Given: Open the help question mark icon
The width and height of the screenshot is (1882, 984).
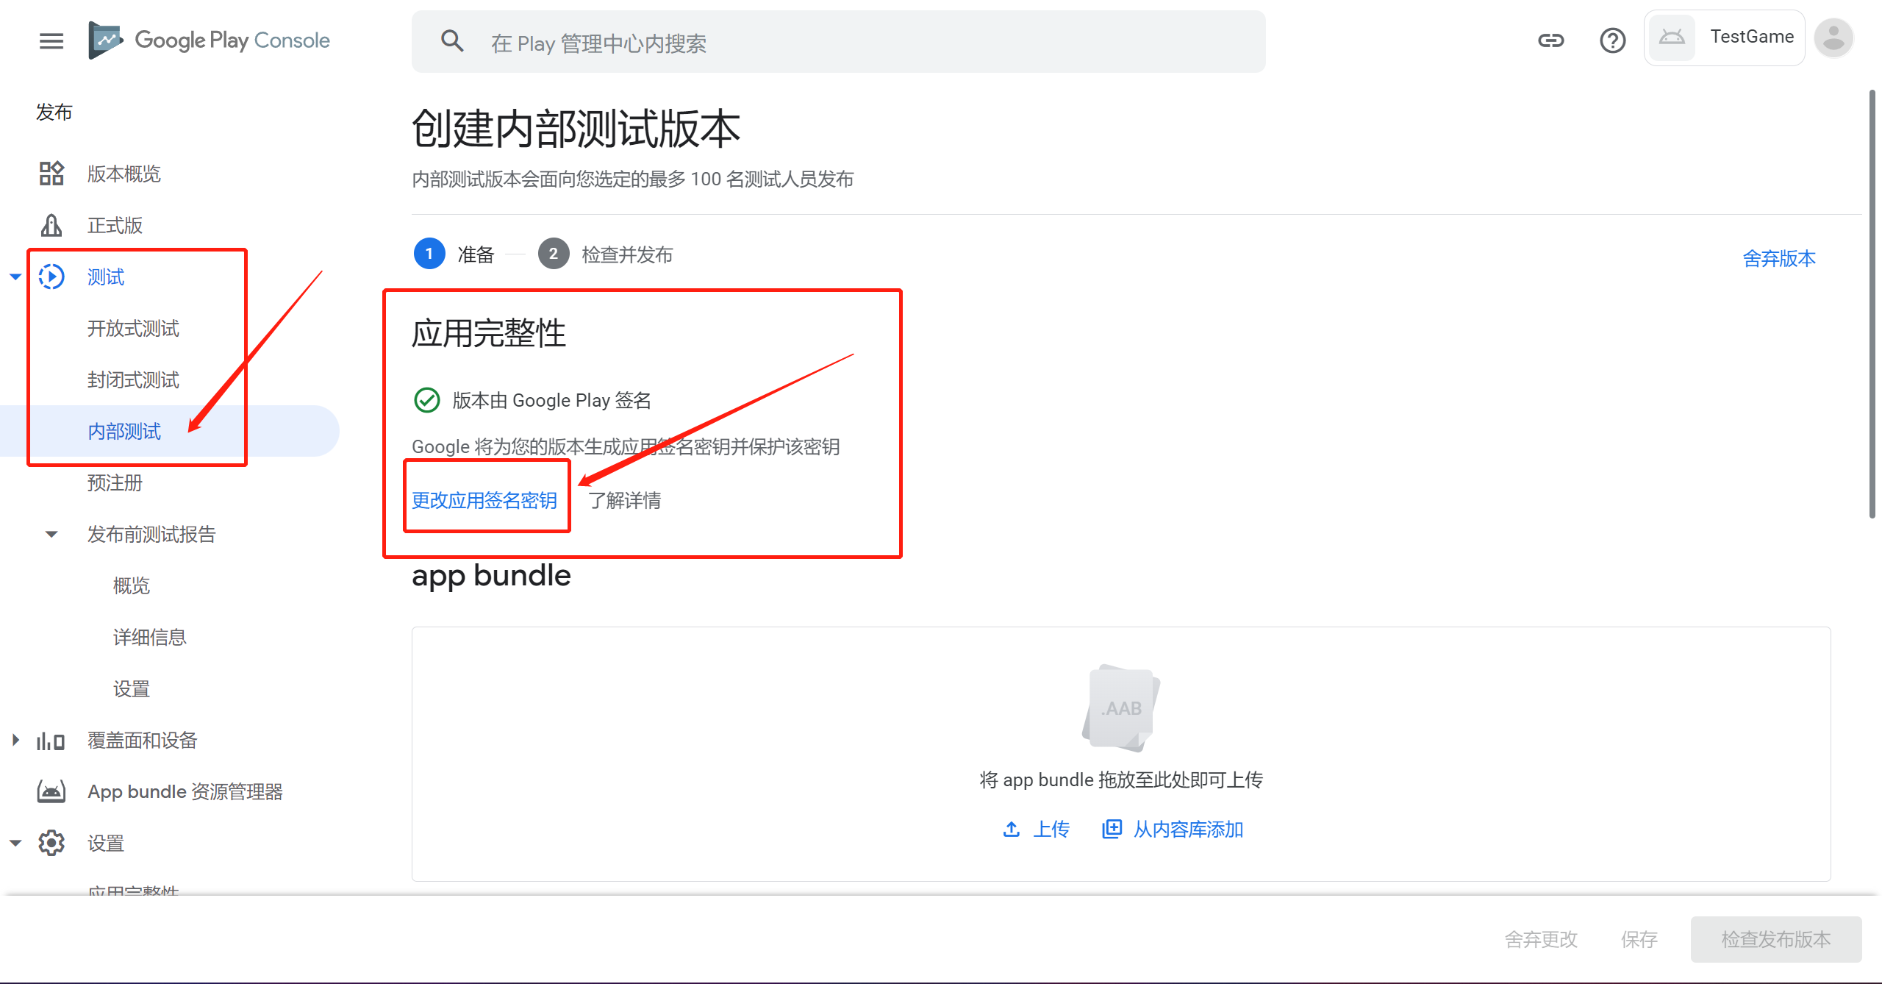Looking at the screenshot, I should (x=1613, y=40).
